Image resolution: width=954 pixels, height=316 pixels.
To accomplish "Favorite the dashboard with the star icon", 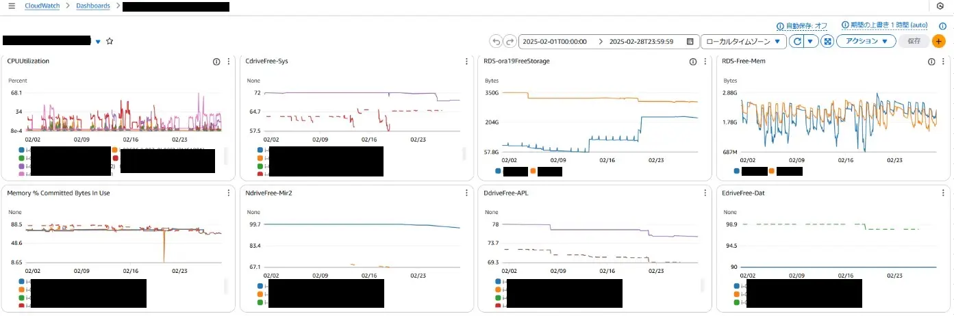I will (110, 41).
